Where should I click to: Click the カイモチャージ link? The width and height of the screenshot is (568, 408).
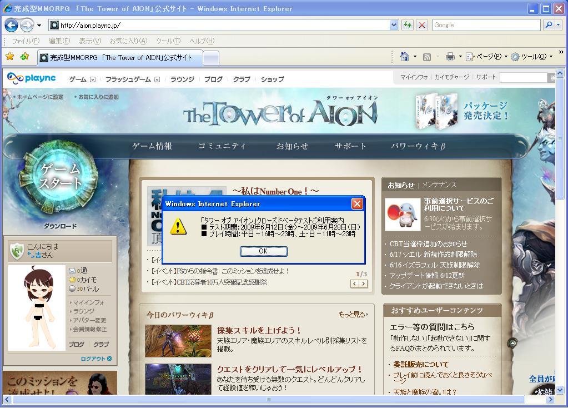(452, 77)
